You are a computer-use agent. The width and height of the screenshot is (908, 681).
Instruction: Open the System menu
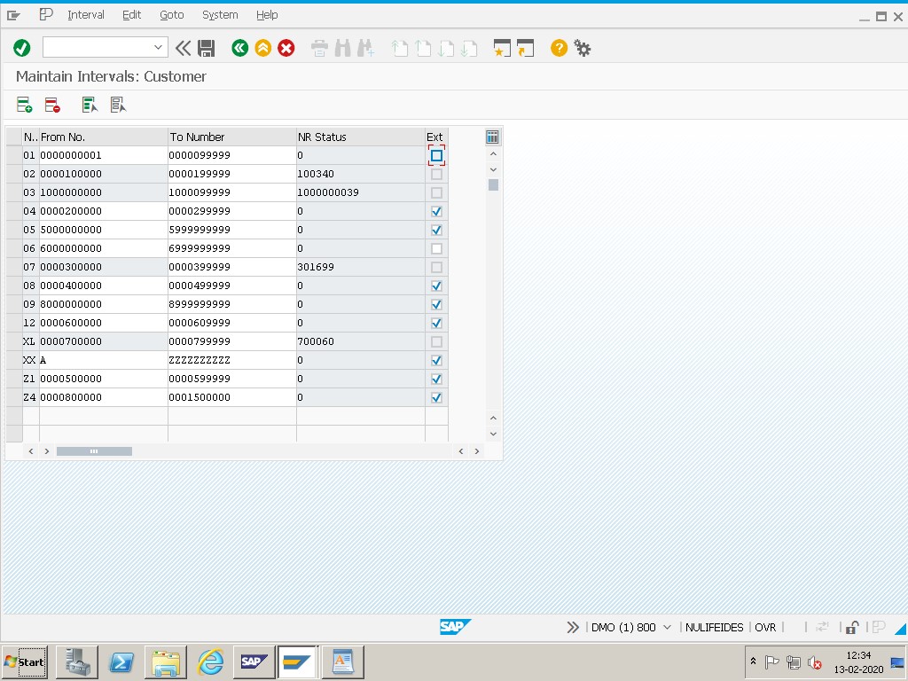[220, 15]
